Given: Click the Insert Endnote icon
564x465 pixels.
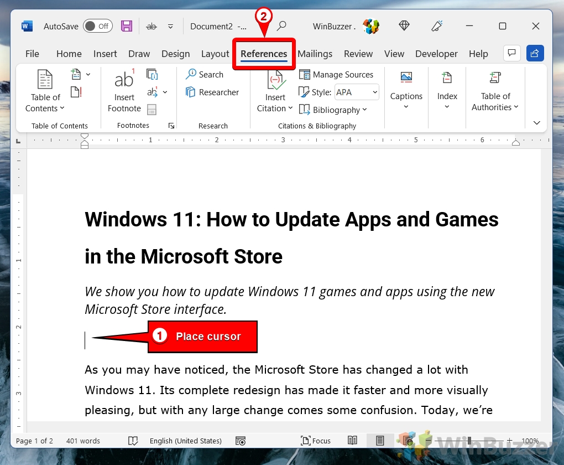Looking at the screenshot, I should click(152, 74).
